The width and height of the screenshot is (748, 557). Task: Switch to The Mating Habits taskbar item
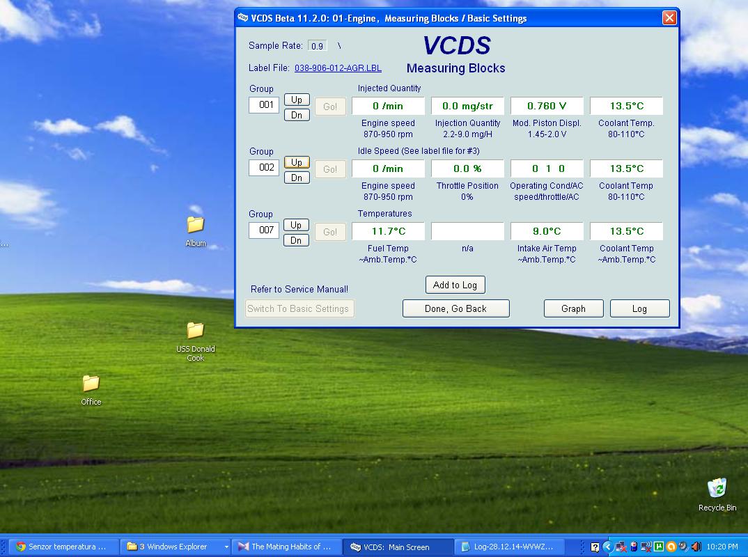coord(287,547)
